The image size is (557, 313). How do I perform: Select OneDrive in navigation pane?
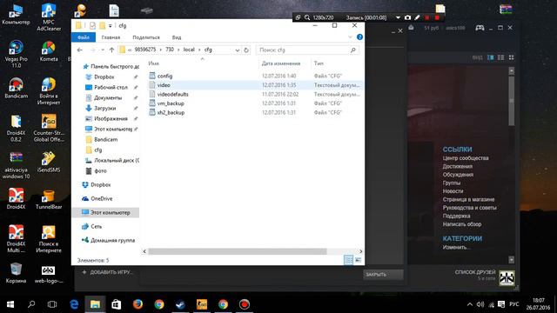coord(102,199)
